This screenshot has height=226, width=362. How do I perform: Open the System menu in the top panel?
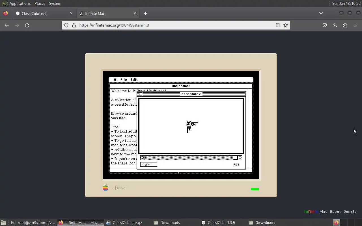coord(55,3)
